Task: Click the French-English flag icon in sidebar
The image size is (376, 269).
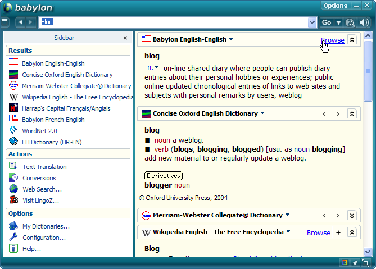Action: pos(13,118)
